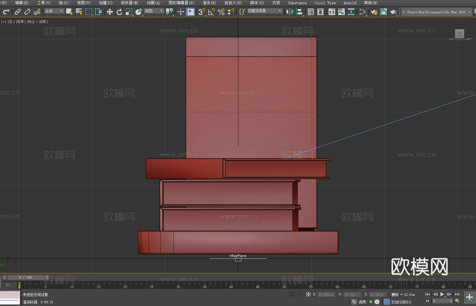Open Render Setup teapot-gear icon
The width and height of the screenshot is (476, 306).
(374, 12)
